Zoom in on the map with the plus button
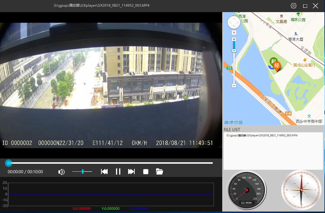Viewport: 325px width, 213px height. 234,39
